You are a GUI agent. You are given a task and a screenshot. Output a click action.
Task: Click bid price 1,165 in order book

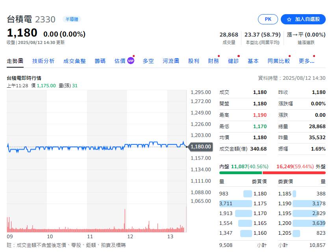point(260,223)
